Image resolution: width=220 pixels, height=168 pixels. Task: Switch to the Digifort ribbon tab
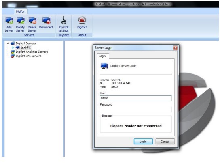point(21,11)
